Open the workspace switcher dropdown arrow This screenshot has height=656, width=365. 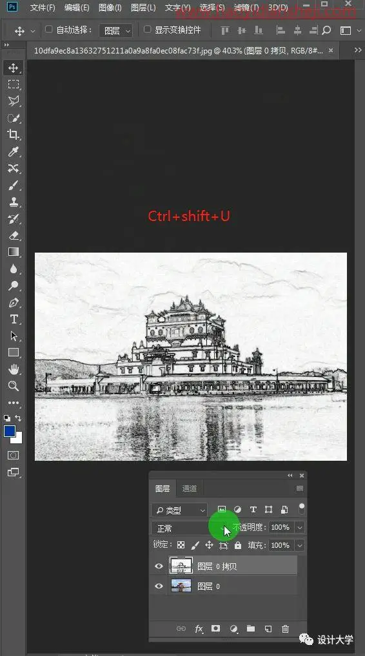359,30
